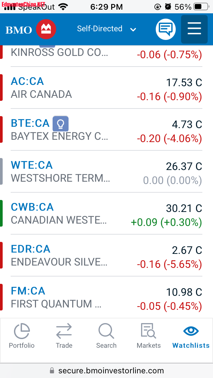This screenshot has height=378, width=213.
Task: Expand the Self-Directed account dropdown
Action: point(106,29)
